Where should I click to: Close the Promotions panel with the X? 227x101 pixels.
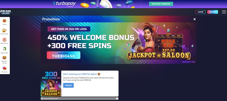[x=194, y=19]
